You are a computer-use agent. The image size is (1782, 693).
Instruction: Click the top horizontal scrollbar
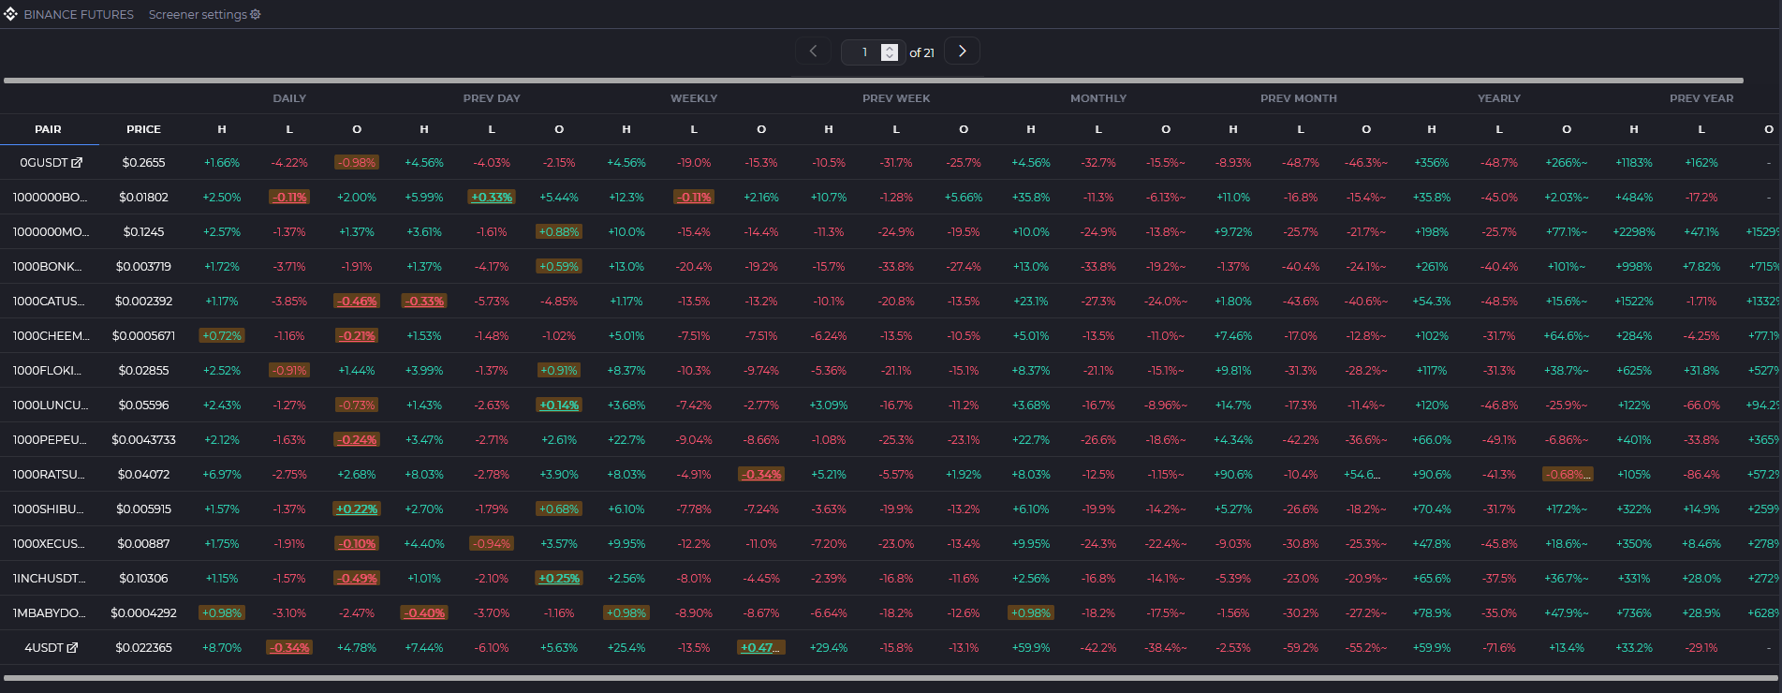(x=873, y=81)
